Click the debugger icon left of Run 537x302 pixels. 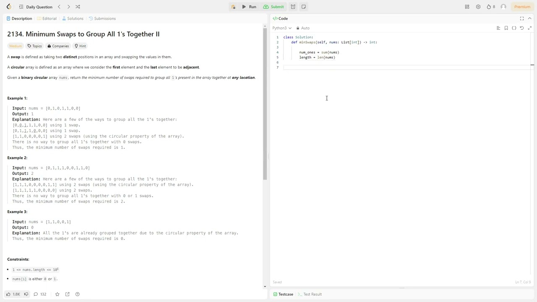pyautogui.click(x=233, y=7)
